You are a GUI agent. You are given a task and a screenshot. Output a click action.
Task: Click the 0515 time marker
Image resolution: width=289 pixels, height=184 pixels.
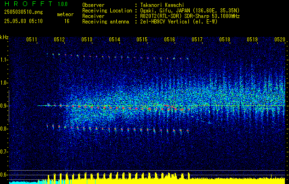coord(142,39)
